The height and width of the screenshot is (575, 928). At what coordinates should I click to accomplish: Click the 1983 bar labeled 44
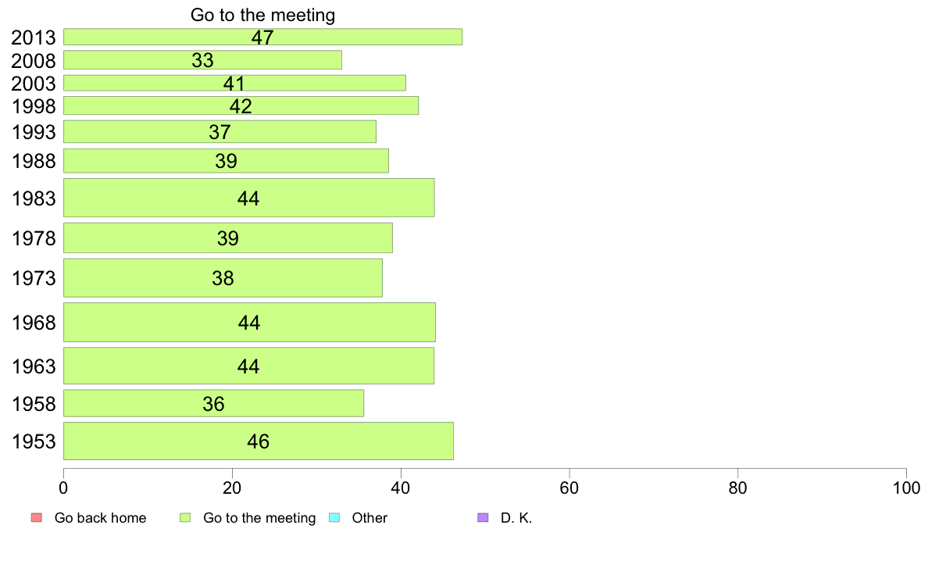click(x=248, y=198)
